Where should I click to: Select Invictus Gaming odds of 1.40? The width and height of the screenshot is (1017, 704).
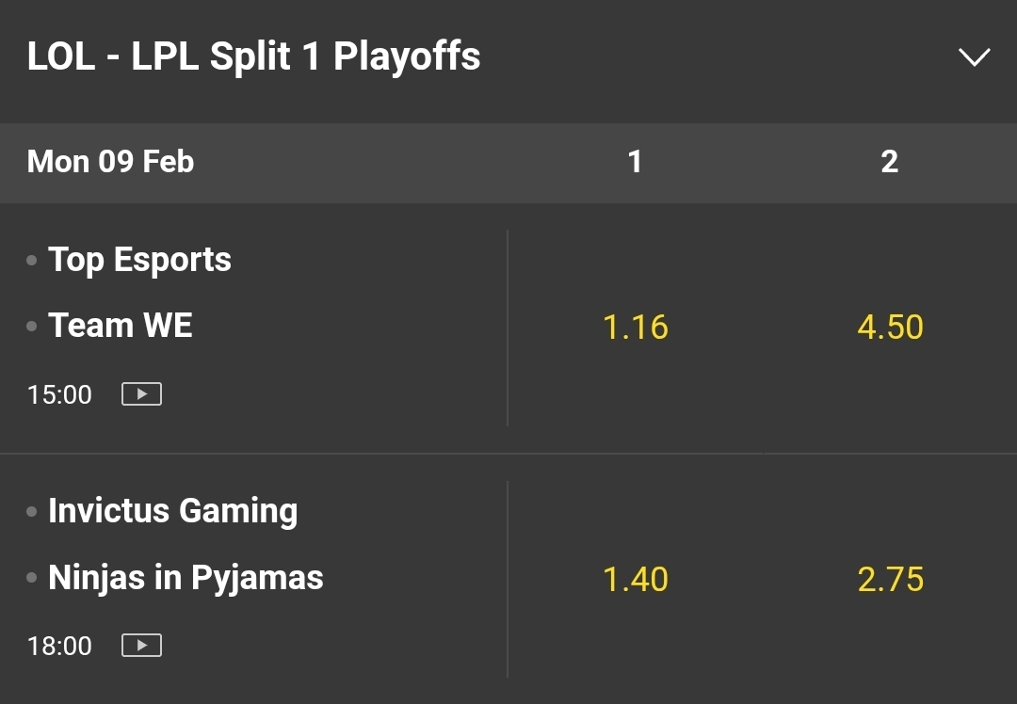point(636,579)
